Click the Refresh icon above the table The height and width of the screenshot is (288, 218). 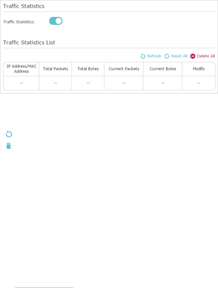143,56
